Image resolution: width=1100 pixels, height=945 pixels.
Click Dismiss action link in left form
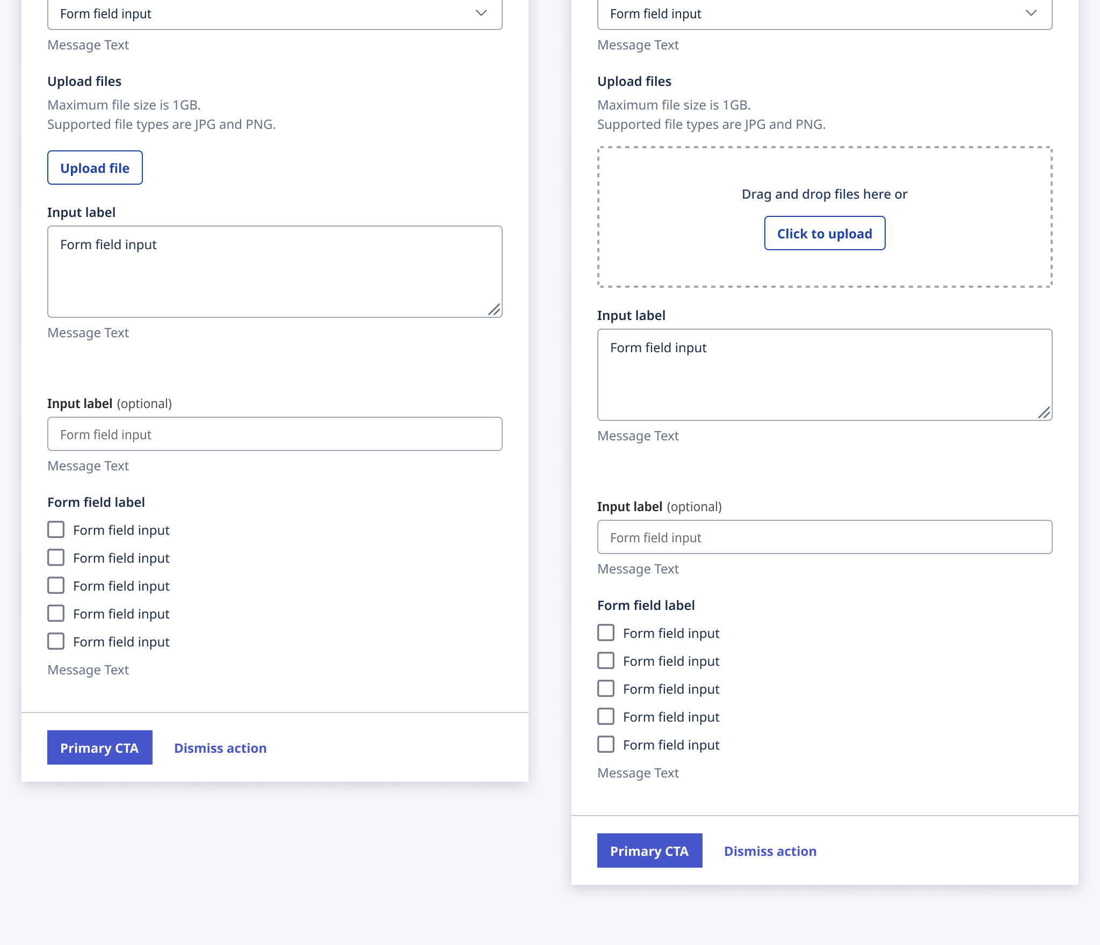tap(220, 748)
